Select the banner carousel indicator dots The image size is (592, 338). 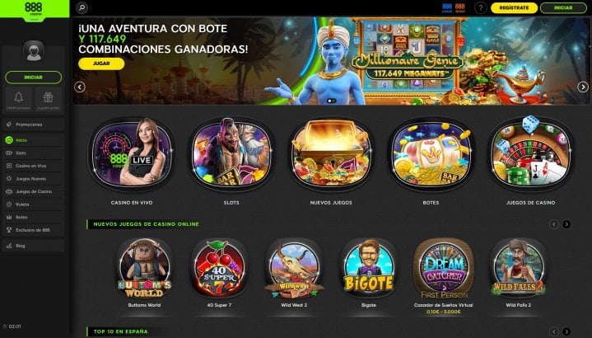[x=331, y=101]
